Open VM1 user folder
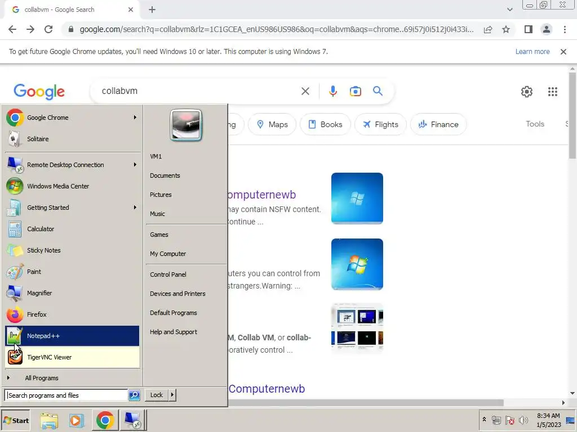The height and width of the screenshot is (432, 577). pyautogui.click(x=156, y=156)
